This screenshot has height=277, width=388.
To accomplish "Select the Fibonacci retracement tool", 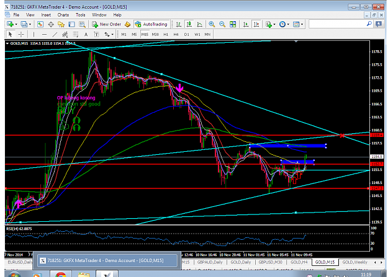I will [76, 34].
